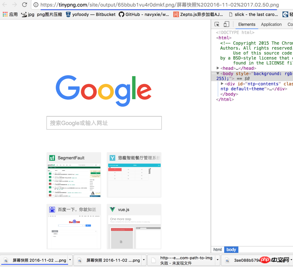
Task: Click the vue.js V favicon
Action: tap(112, 209)
